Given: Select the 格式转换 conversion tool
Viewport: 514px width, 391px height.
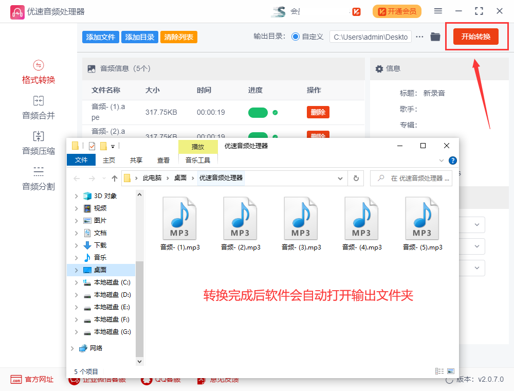Looking at the screenshot, I should click(39, 72).
